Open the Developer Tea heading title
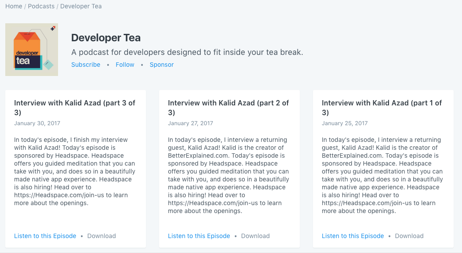Image resolution: width=462 pixels, height=253 pixels. click(106, 38)
